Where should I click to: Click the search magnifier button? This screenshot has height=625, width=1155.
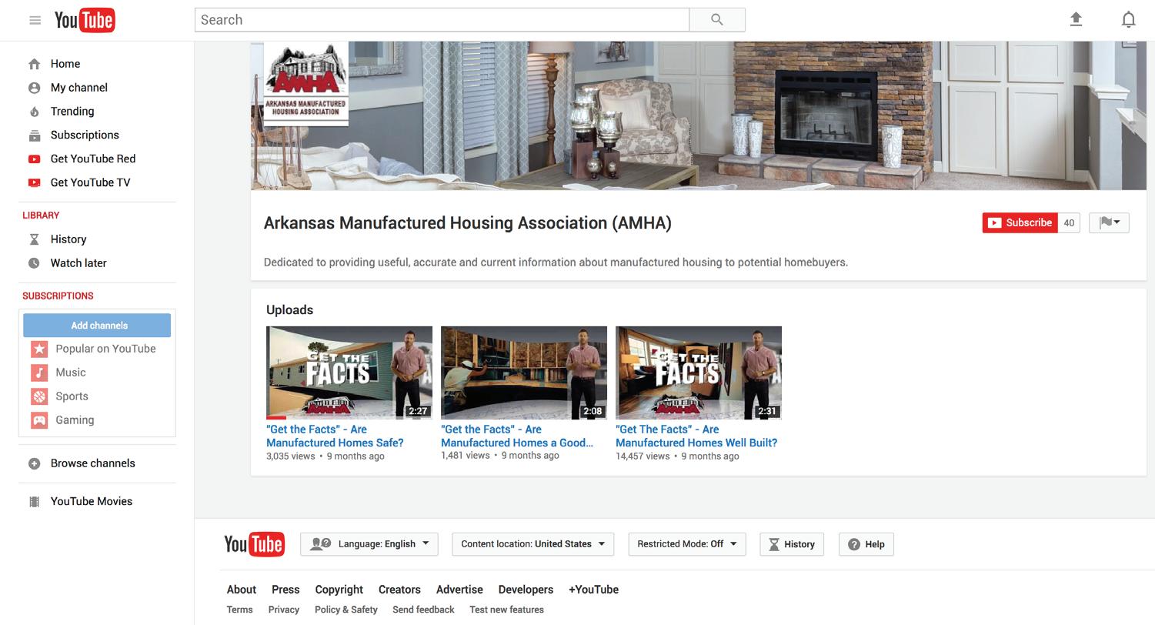717,20
